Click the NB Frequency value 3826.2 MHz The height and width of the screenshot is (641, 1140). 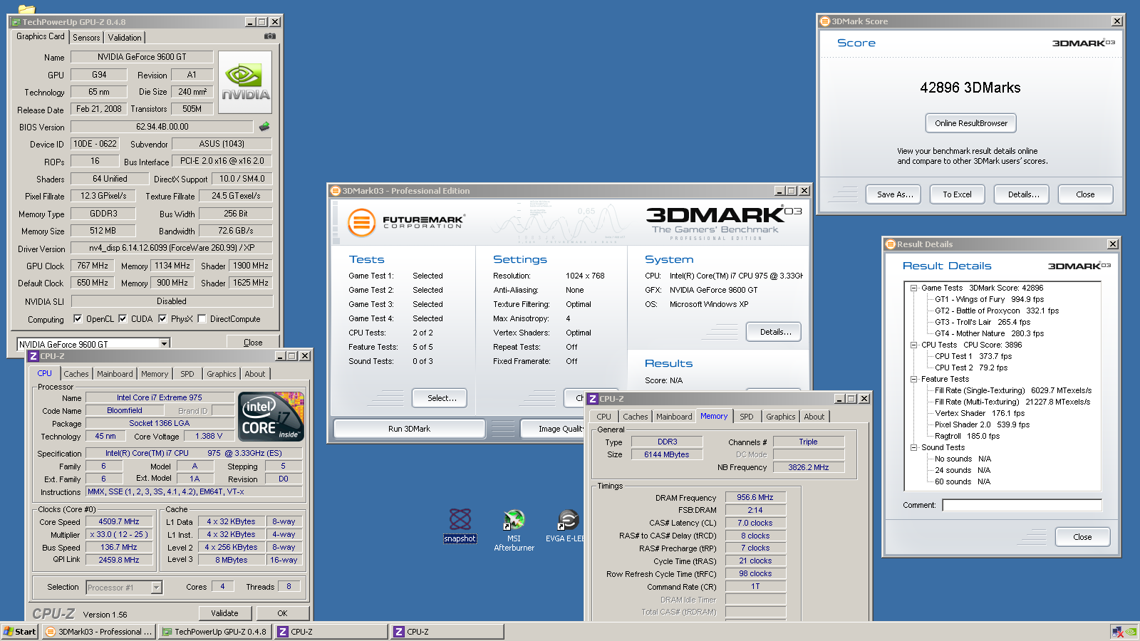tap(808, 467)
